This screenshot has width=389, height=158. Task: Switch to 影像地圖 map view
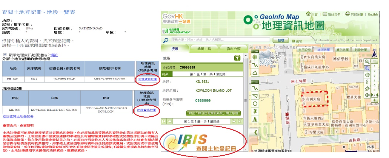pyautogui.click(x=361, y=50)
